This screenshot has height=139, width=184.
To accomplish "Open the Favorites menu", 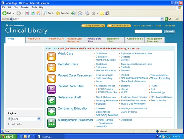I will [25, 7].
